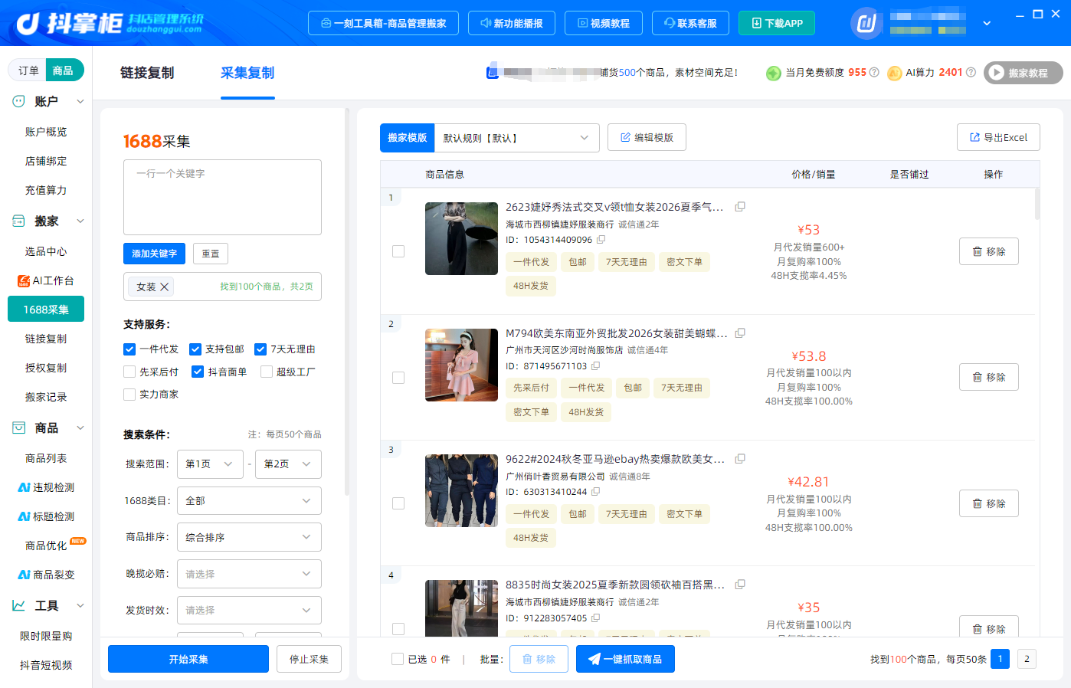The image size is (1071, 688).
Task: Copy product ID 871495671103
Action: pyautogui.click(x=595, y=366)
